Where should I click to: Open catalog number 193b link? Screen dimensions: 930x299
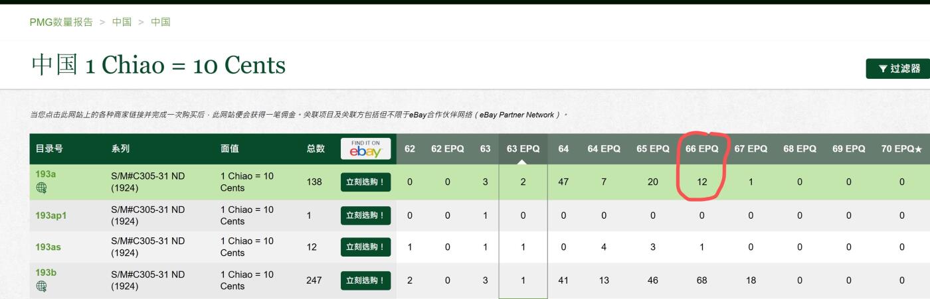[x=46, y=273]
